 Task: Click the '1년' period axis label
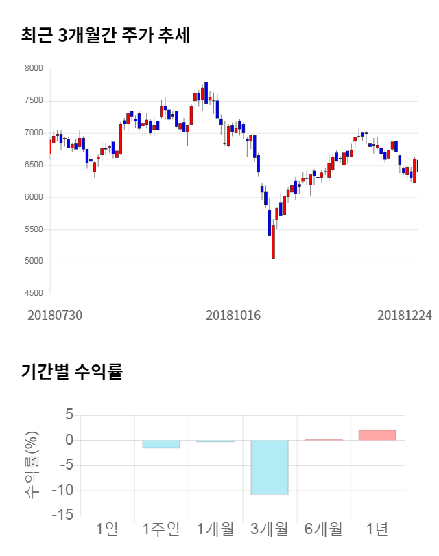coord(377,529)
